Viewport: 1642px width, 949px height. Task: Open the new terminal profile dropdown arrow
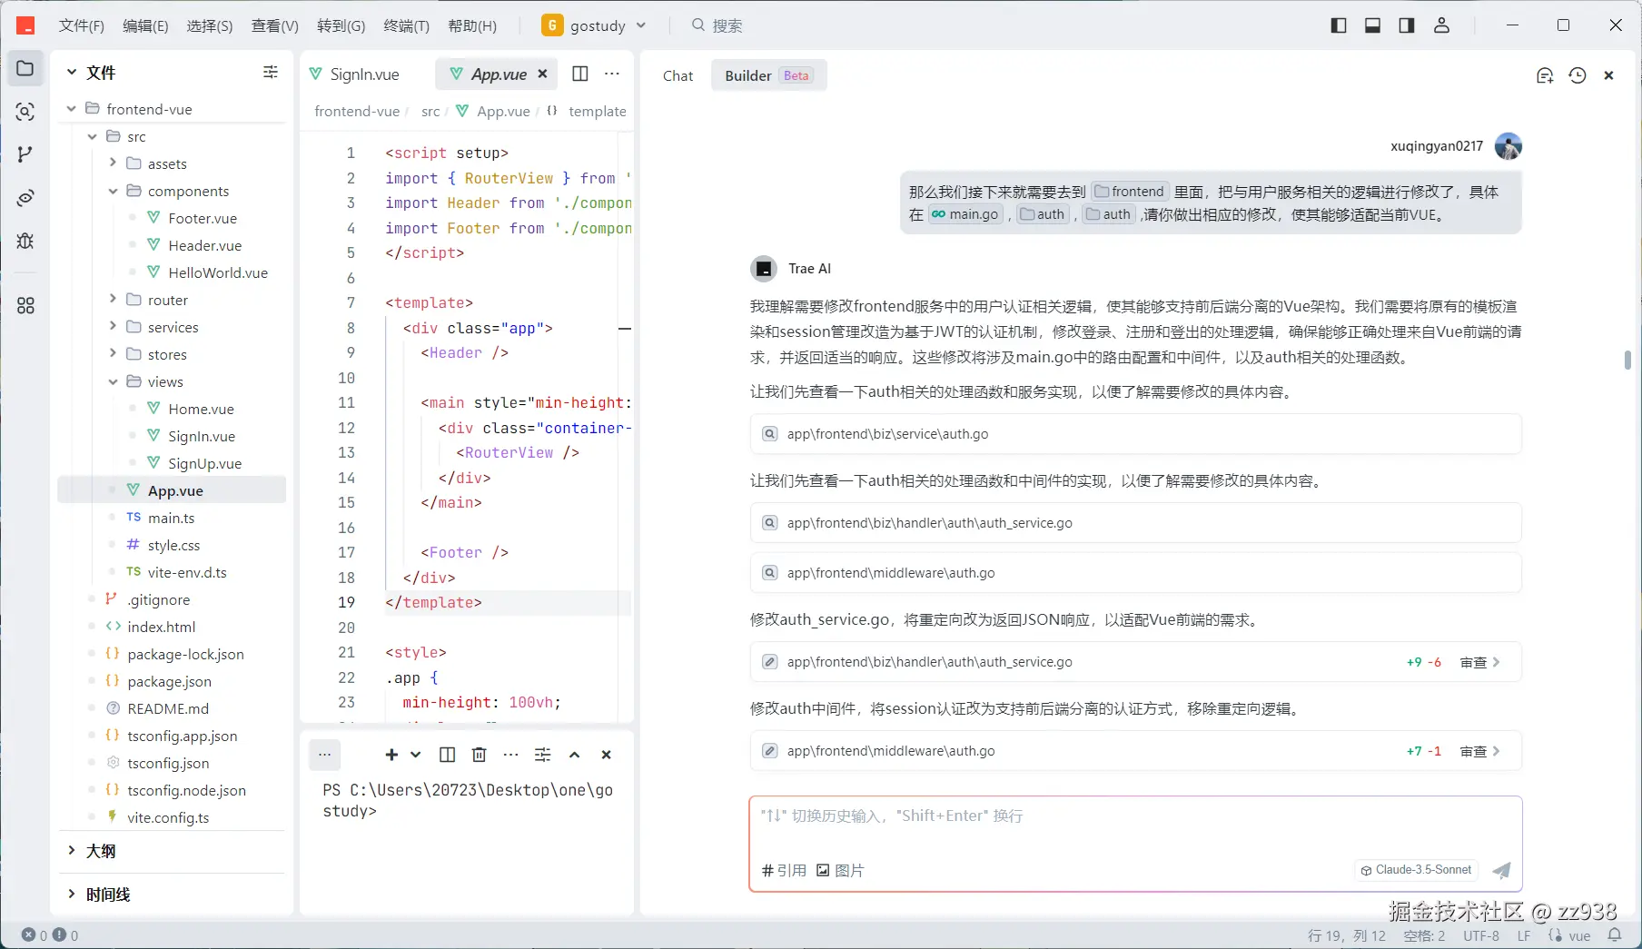[x=416, y=755]
